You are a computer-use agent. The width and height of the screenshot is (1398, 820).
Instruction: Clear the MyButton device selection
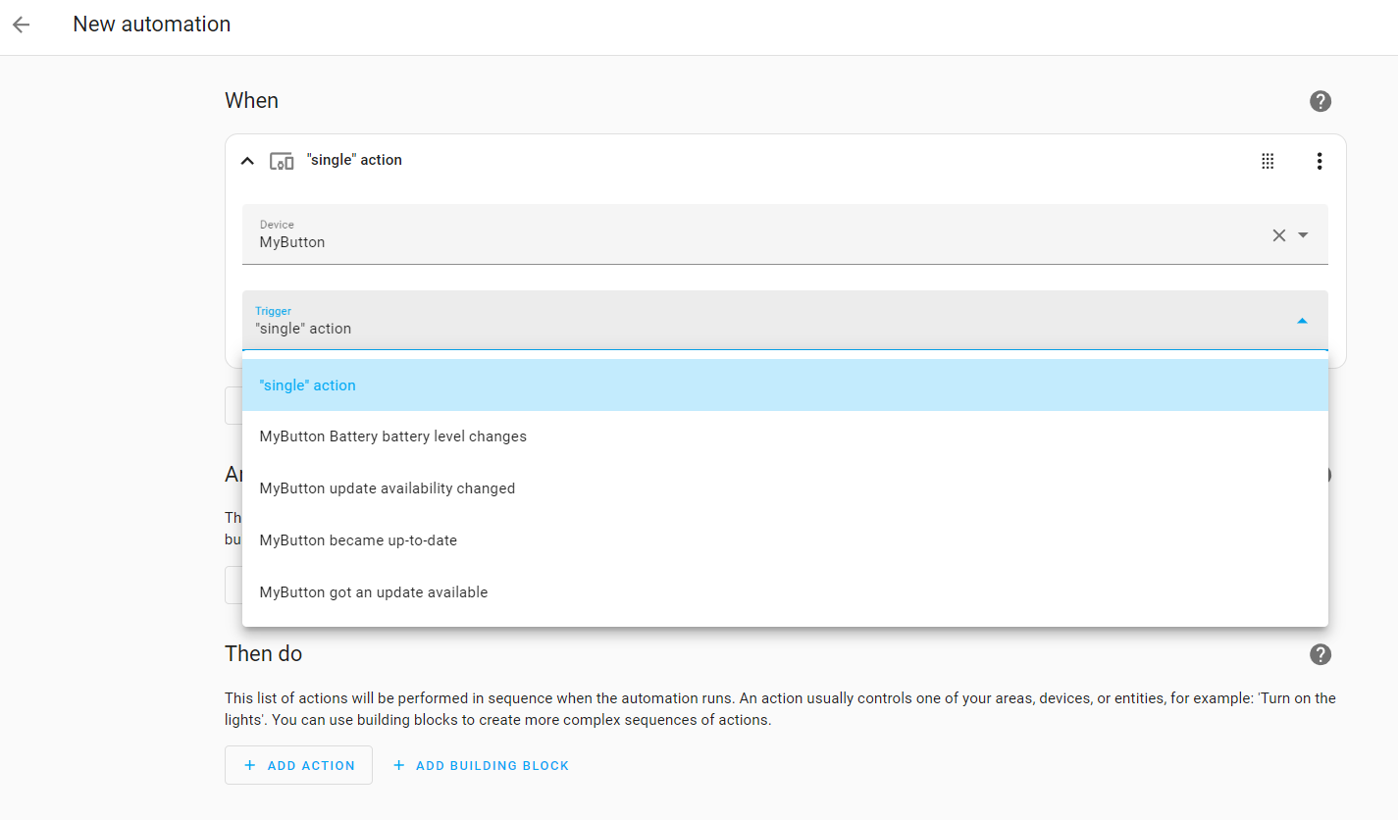click(x=1278, y=235)
